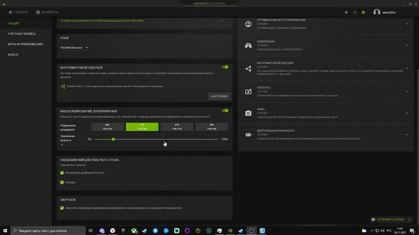Click the feedback speech bubble icon
Screen dimensions: 419x235
(373, 219)
